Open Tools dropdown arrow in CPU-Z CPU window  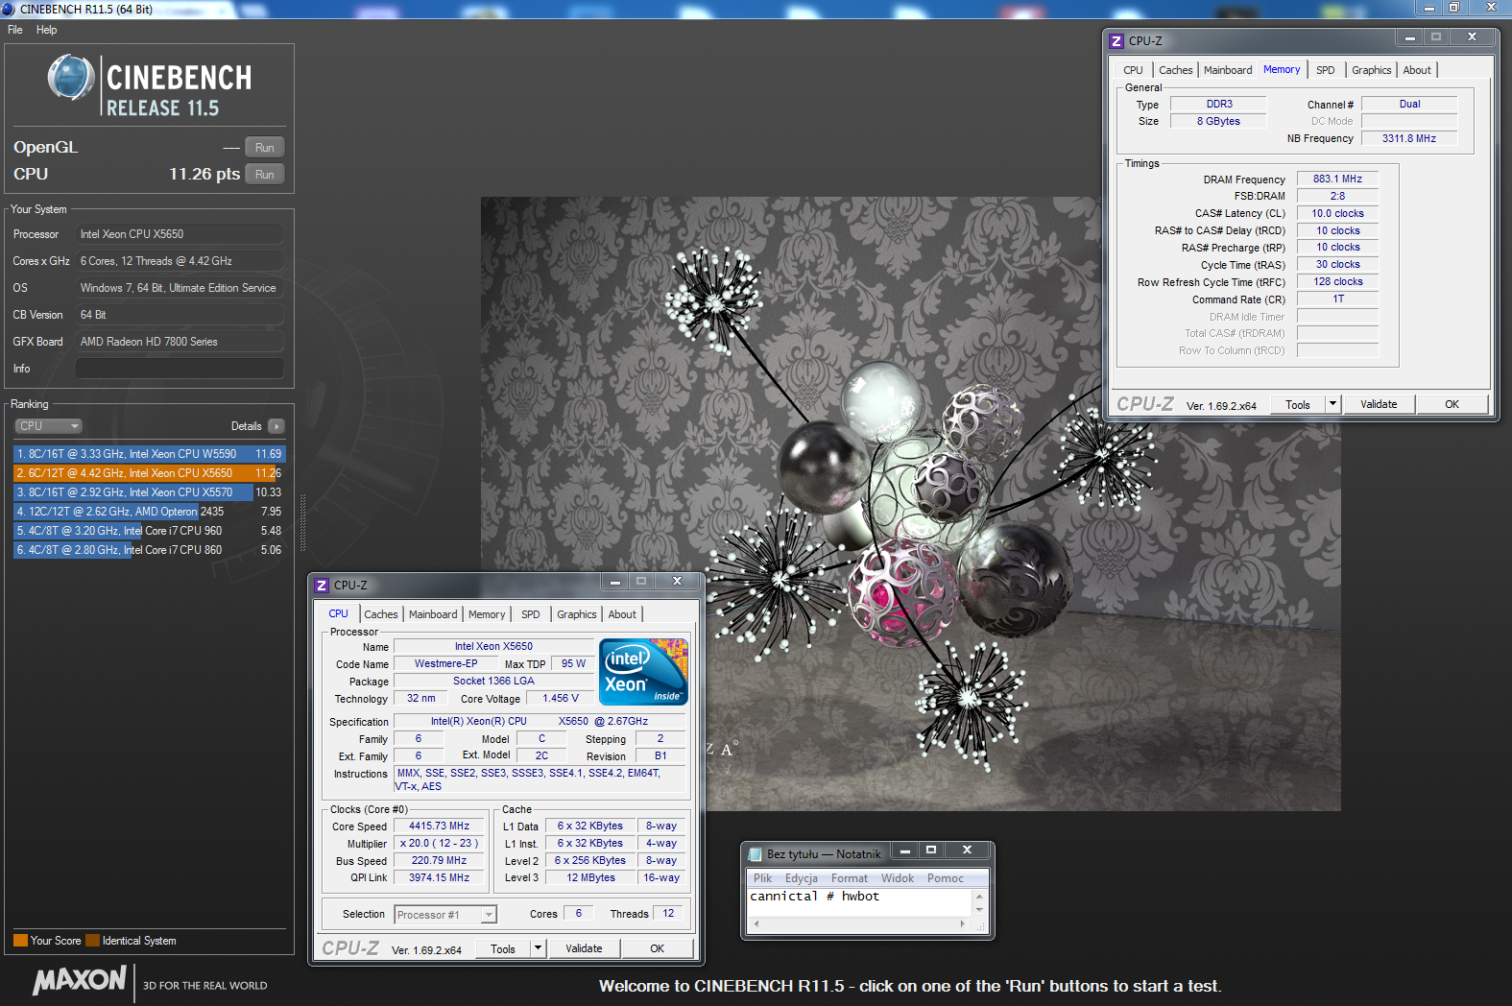coord(539,948)
